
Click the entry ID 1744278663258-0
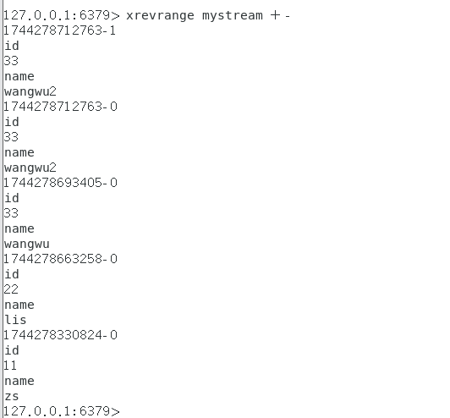[x=60, y=259]
